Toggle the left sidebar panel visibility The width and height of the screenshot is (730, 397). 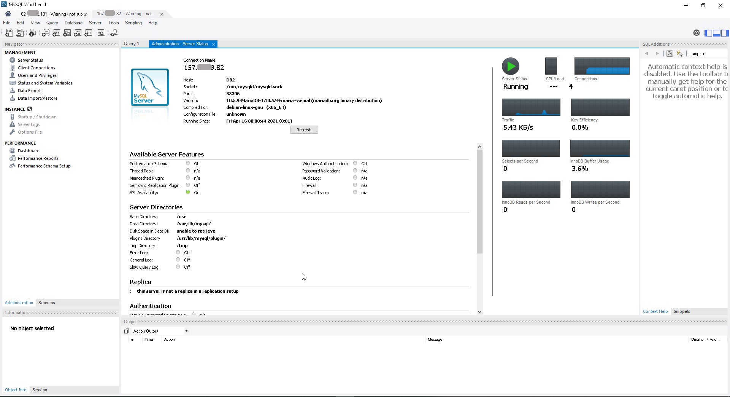(708, 33)
